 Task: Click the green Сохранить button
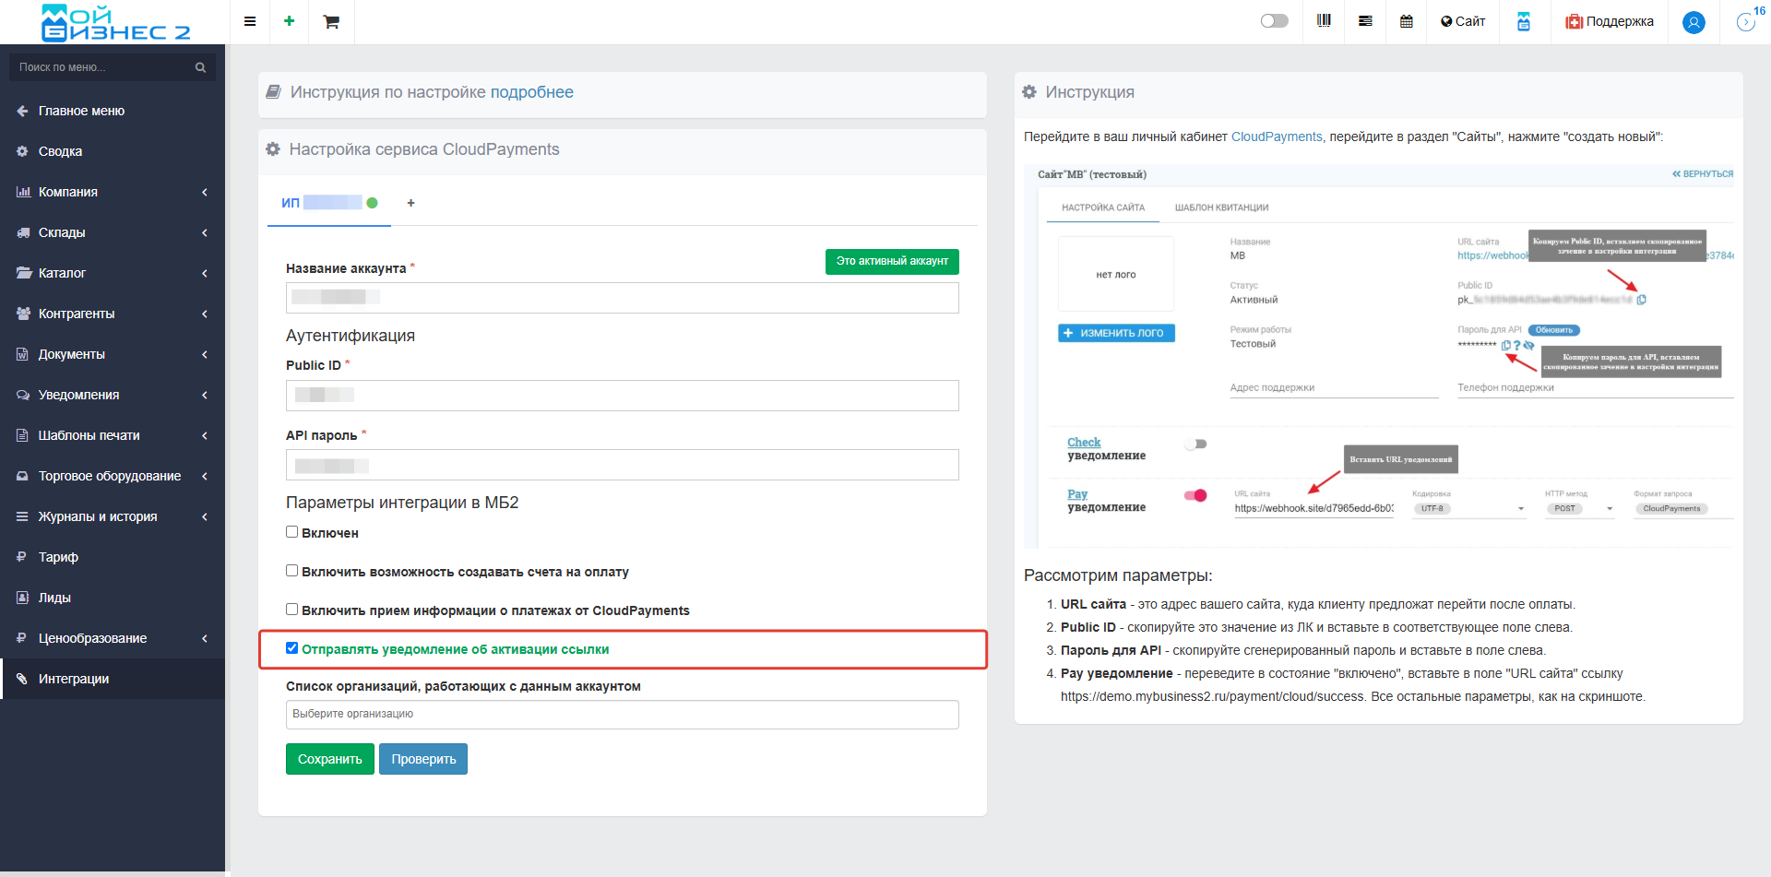329,759
